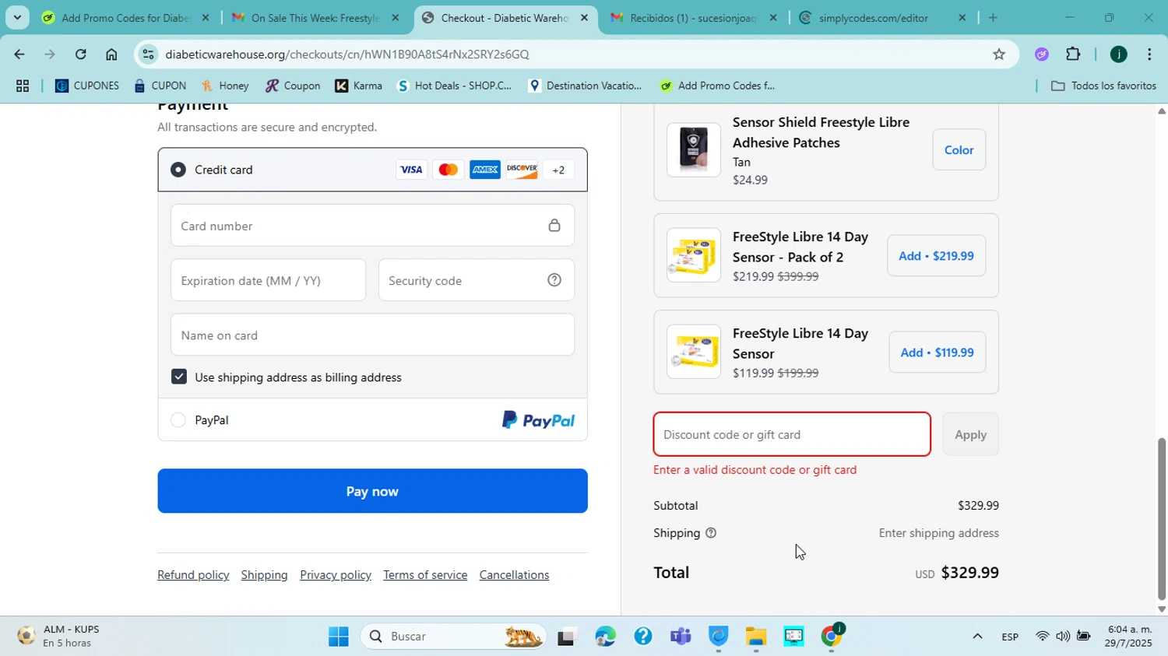Switch to Add Promo Codes tab
Image resolution: width=1168 pixels, height=656 pixels.
tap(125, 18)
